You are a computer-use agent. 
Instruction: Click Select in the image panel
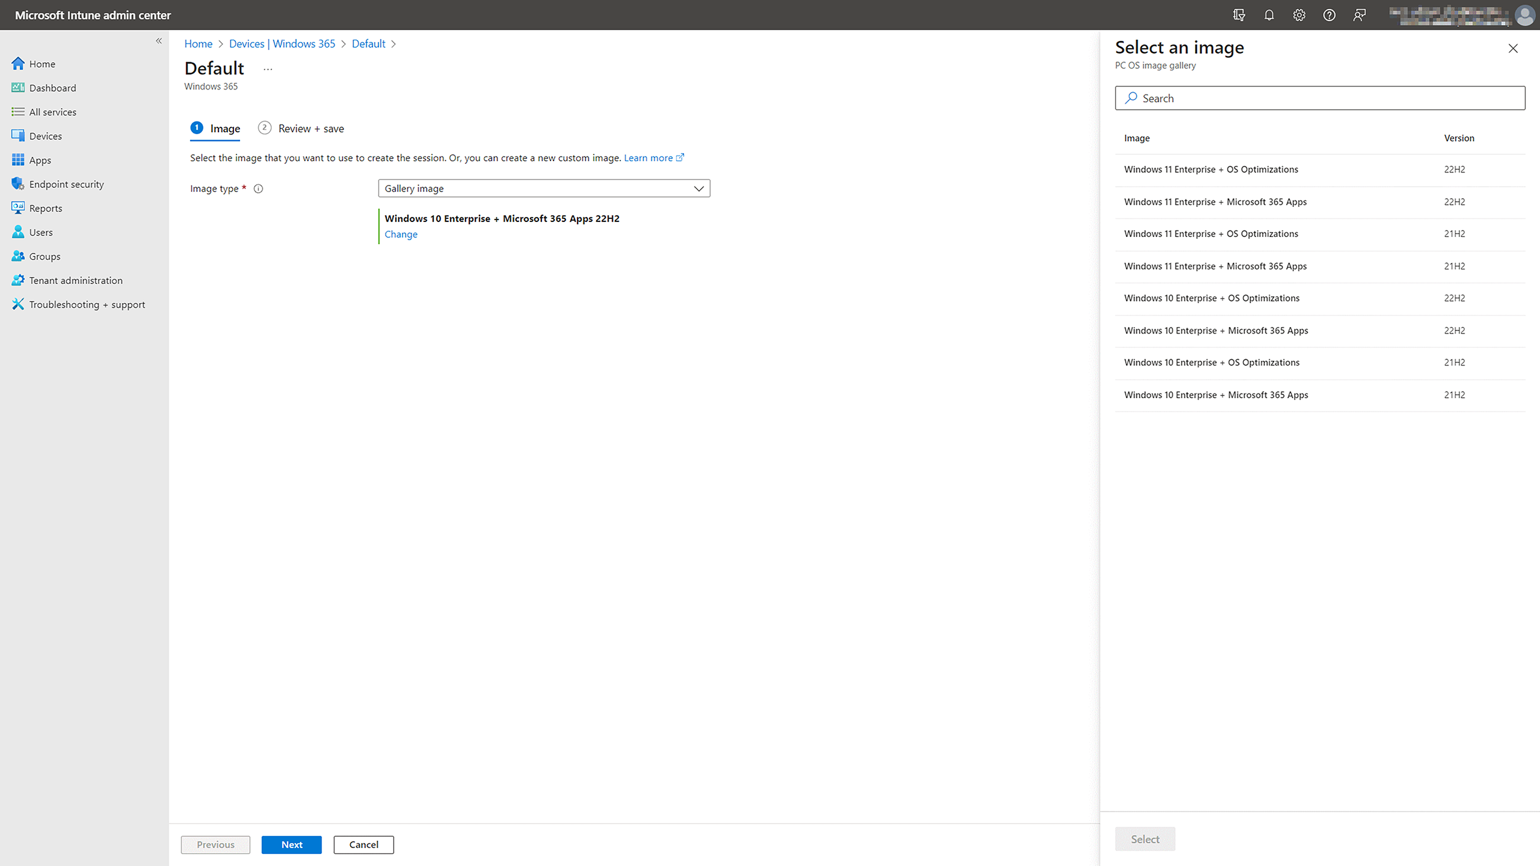1144,838
